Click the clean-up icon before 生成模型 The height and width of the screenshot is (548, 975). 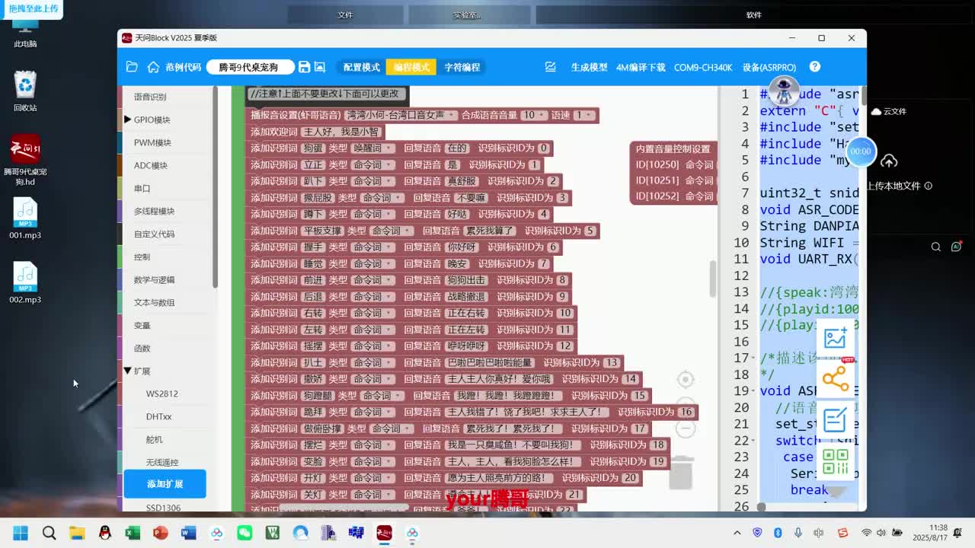pyautogui.click(x=550, y=67)
